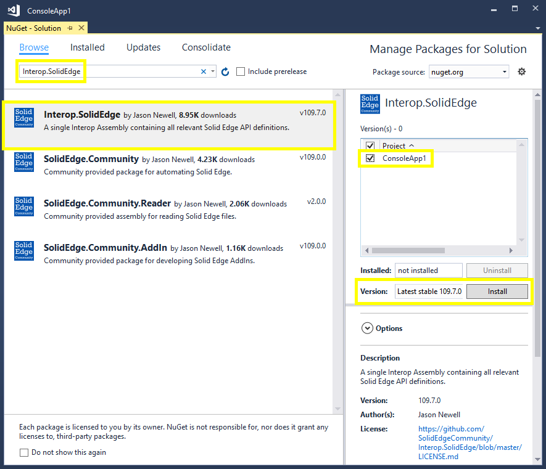Click the Install button

click(497, 292)
